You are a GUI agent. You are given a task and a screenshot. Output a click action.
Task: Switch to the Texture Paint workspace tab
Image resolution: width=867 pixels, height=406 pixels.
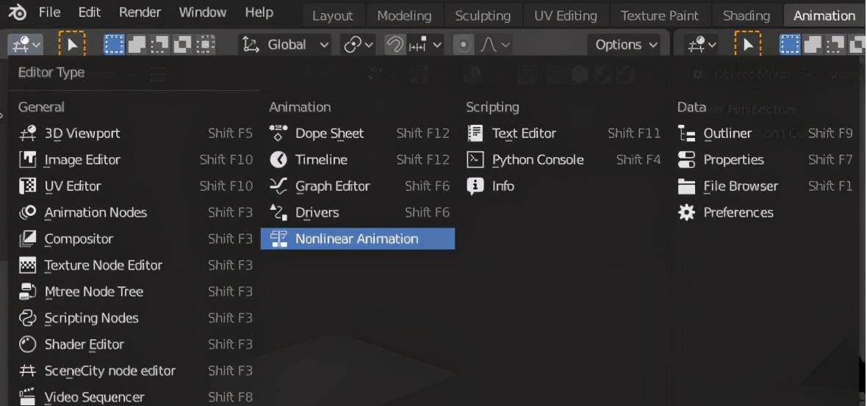pyautogui.click(x=660, y=16)
